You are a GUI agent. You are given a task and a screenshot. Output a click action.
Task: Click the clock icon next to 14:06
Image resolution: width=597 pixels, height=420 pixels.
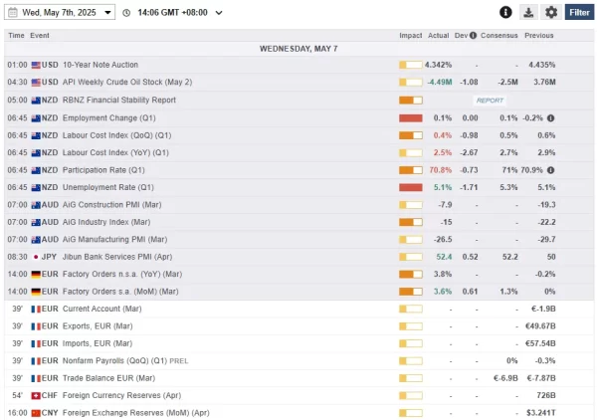pyautogui.click(x=126, y=13)
